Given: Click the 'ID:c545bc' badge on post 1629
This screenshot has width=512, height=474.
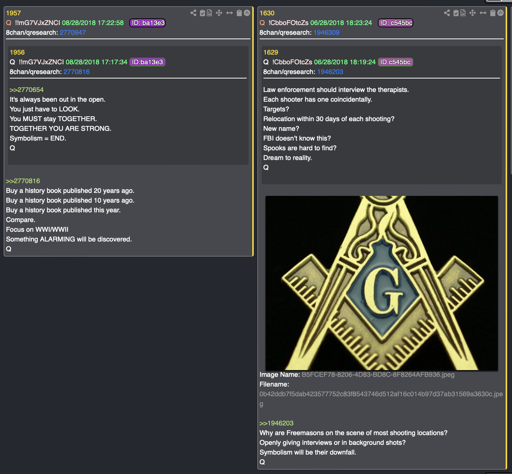Looking at the screenshot, I should pos(396,62).
